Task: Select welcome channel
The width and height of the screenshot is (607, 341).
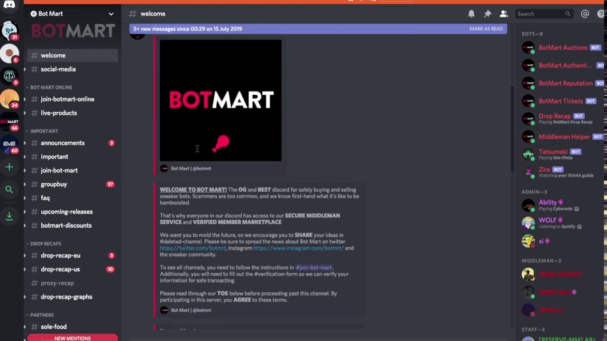Action: (x=73, y=55)
